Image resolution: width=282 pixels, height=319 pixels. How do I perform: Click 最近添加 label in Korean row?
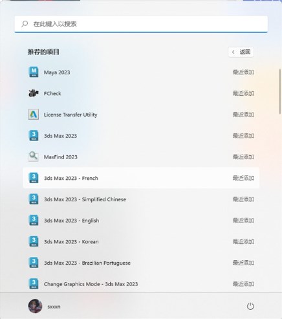click(x=243, y=241)
